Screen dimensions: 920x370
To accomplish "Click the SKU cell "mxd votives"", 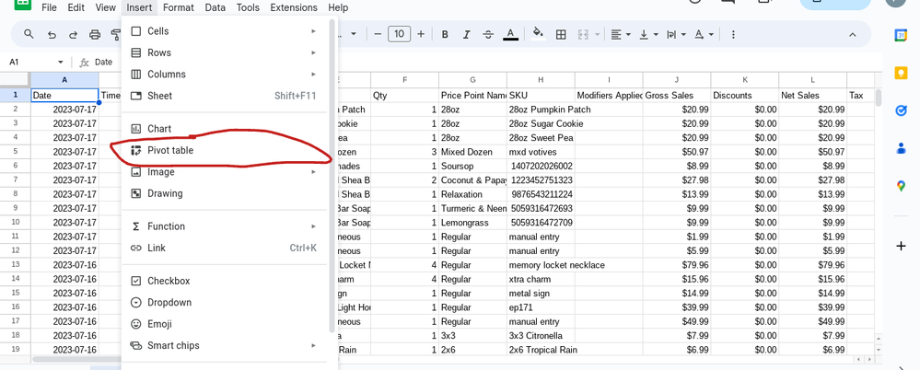I will pyautogui.click(x=541, y=152).
